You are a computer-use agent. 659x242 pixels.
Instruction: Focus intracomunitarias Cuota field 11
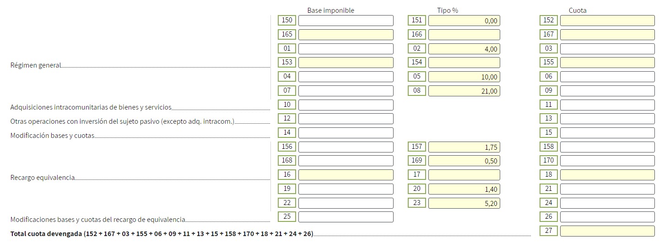(607, 105)
